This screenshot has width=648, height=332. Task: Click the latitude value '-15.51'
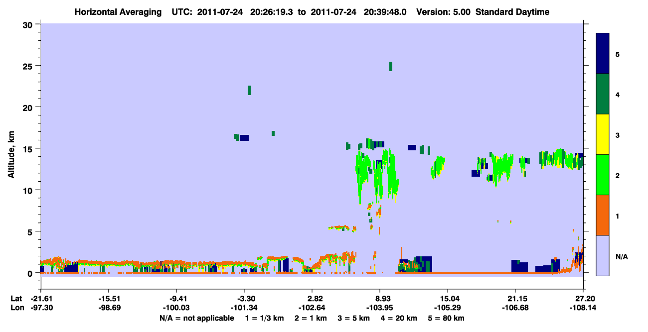(x=108, y=299)
